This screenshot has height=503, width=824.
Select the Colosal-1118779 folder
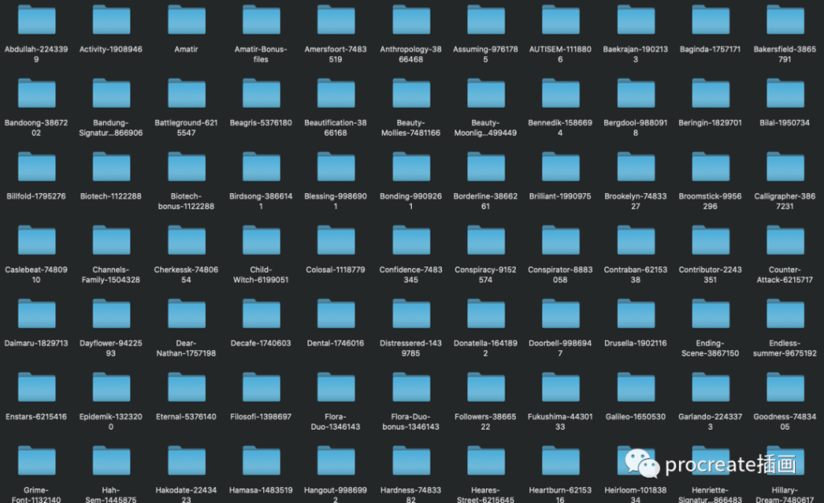336,241
